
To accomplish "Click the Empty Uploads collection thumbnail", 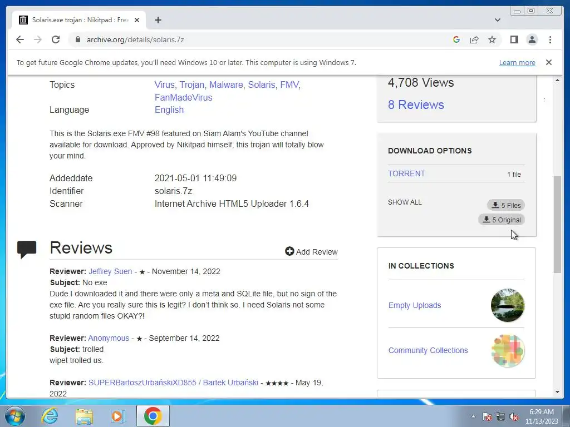I will (x=508, y=305).
